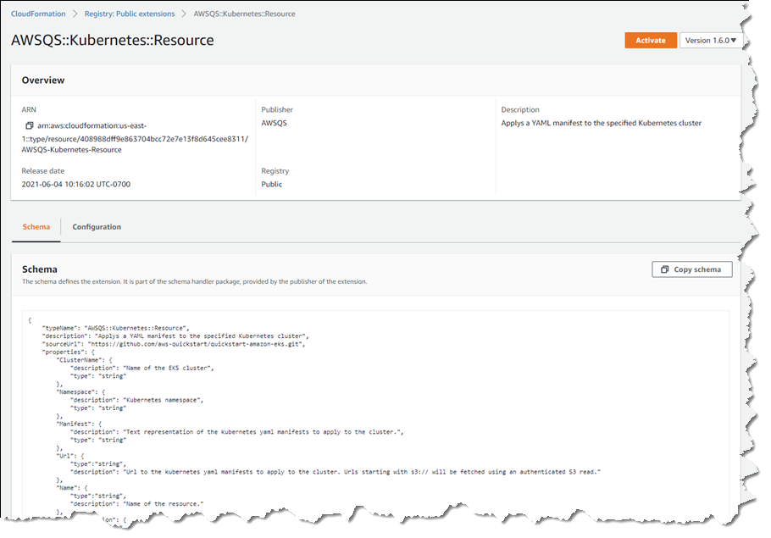The width and height of the screenshot is (771, 538).
Task: Click the Release date label
Action: click(42, 171)
